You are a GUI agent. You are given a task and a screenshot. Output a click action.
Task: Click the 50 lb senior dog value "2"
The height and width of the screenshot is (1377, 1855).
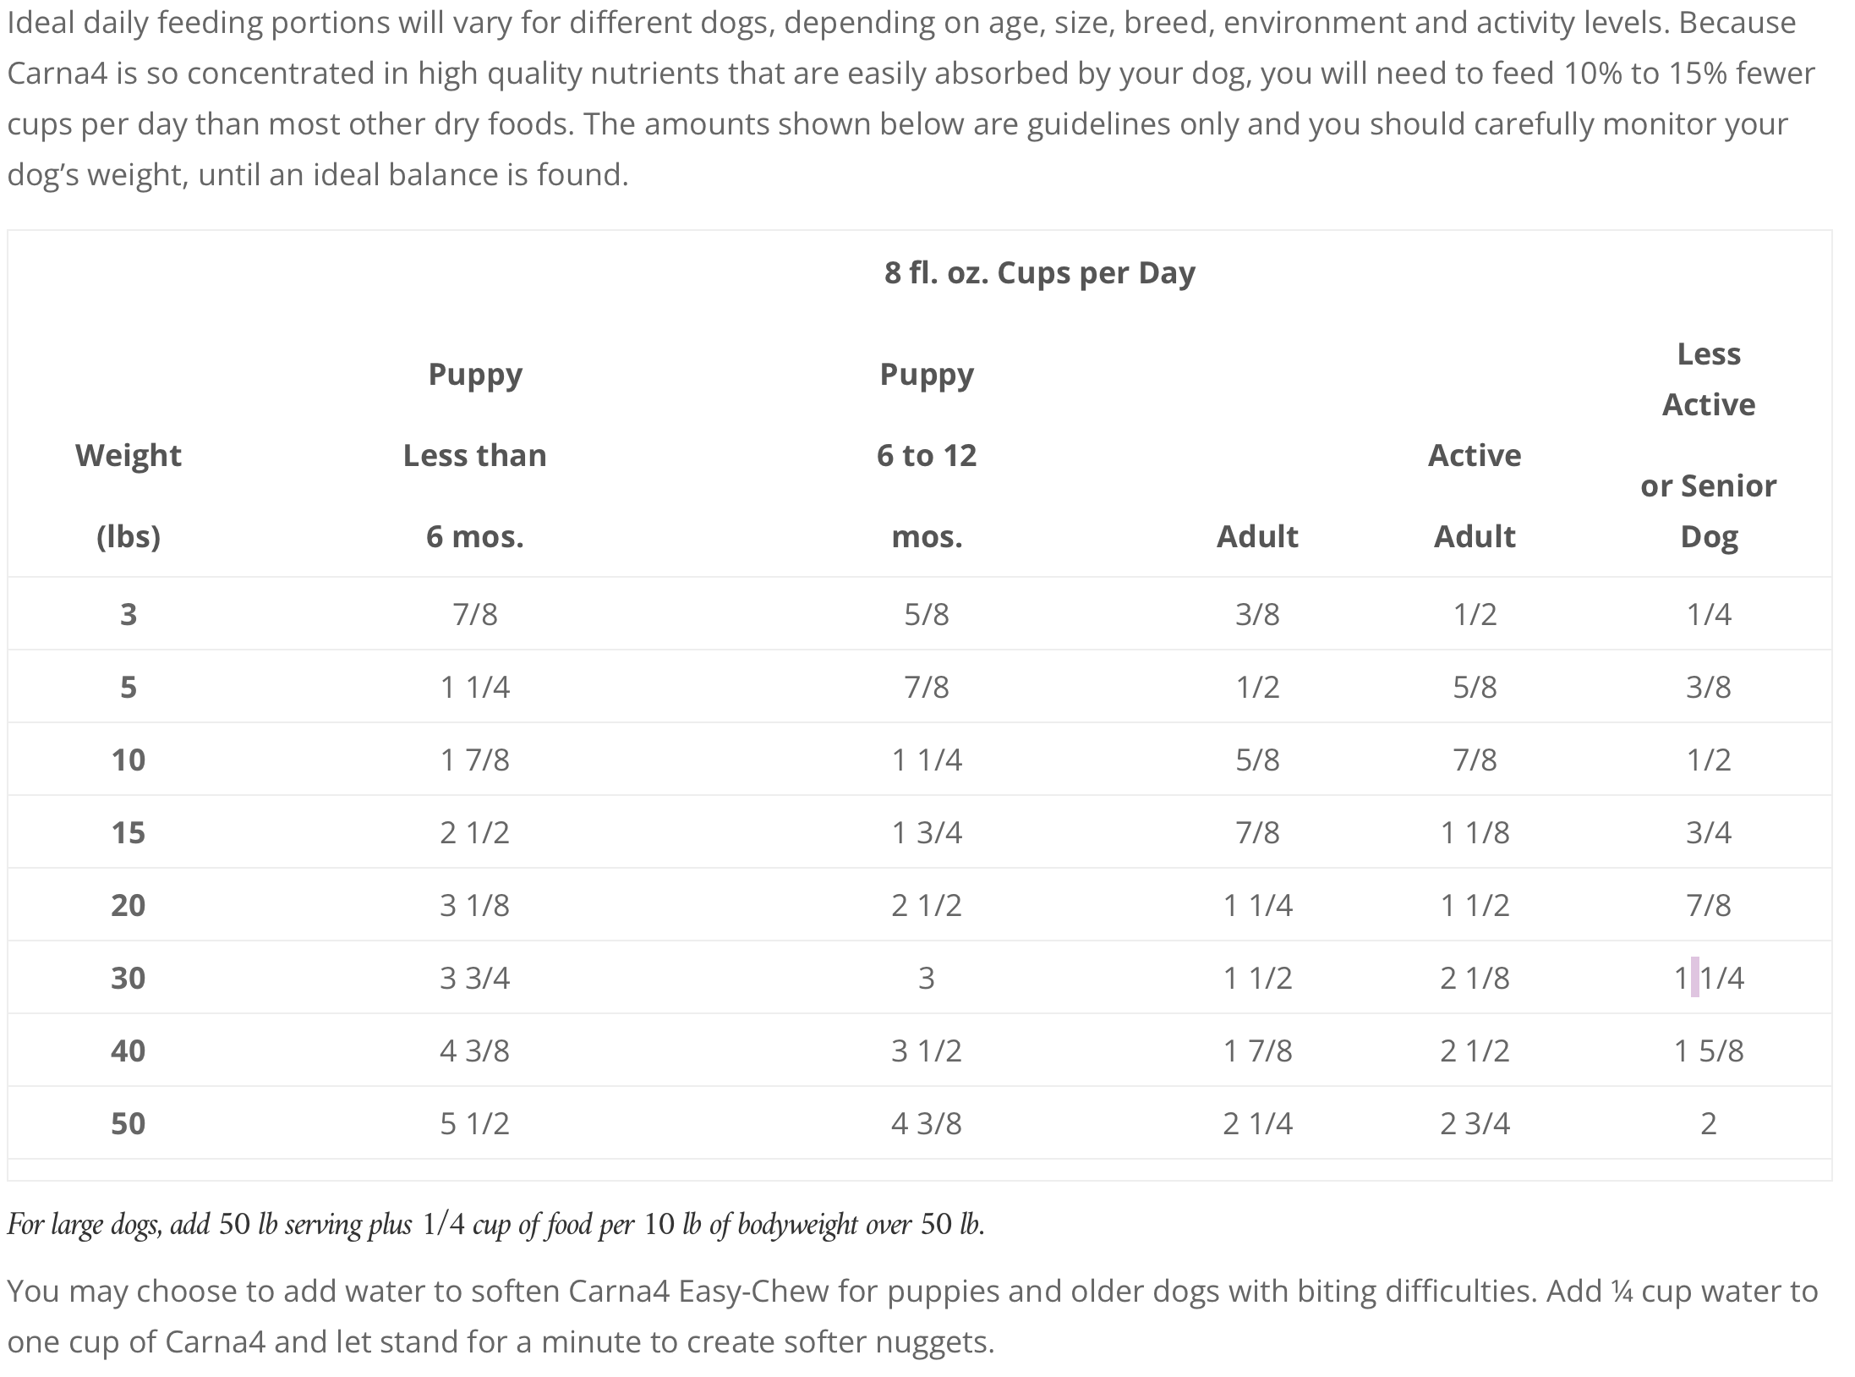coord(1708,1123)
